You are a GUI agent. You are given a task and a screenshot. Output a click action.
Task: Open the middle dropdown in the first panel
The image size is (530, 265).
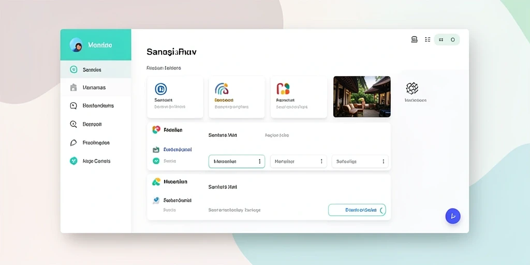299,161
